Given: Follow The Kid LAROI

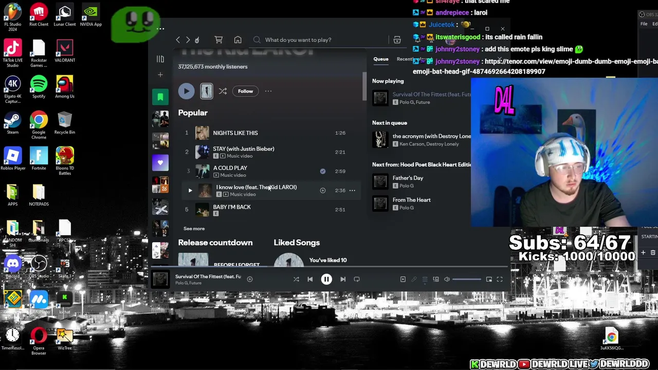Looking at the screenshot, I should (x=245, y=91).
